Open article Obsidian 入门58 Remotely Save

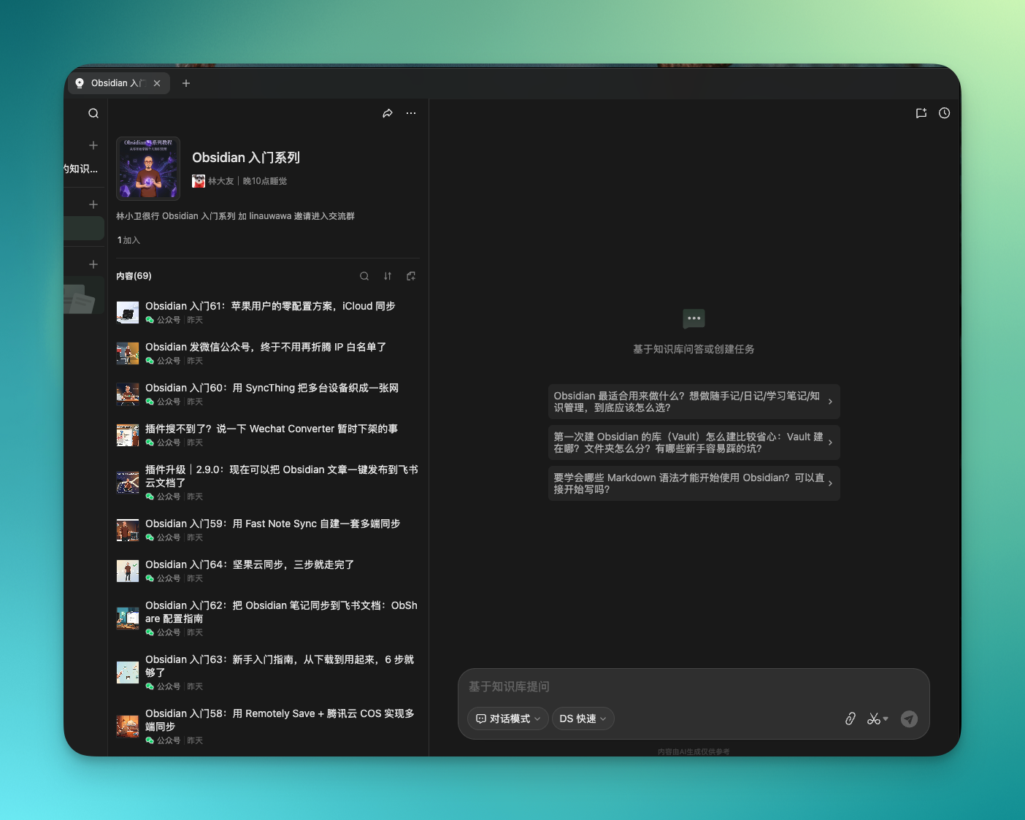click(x=267, y=727)
